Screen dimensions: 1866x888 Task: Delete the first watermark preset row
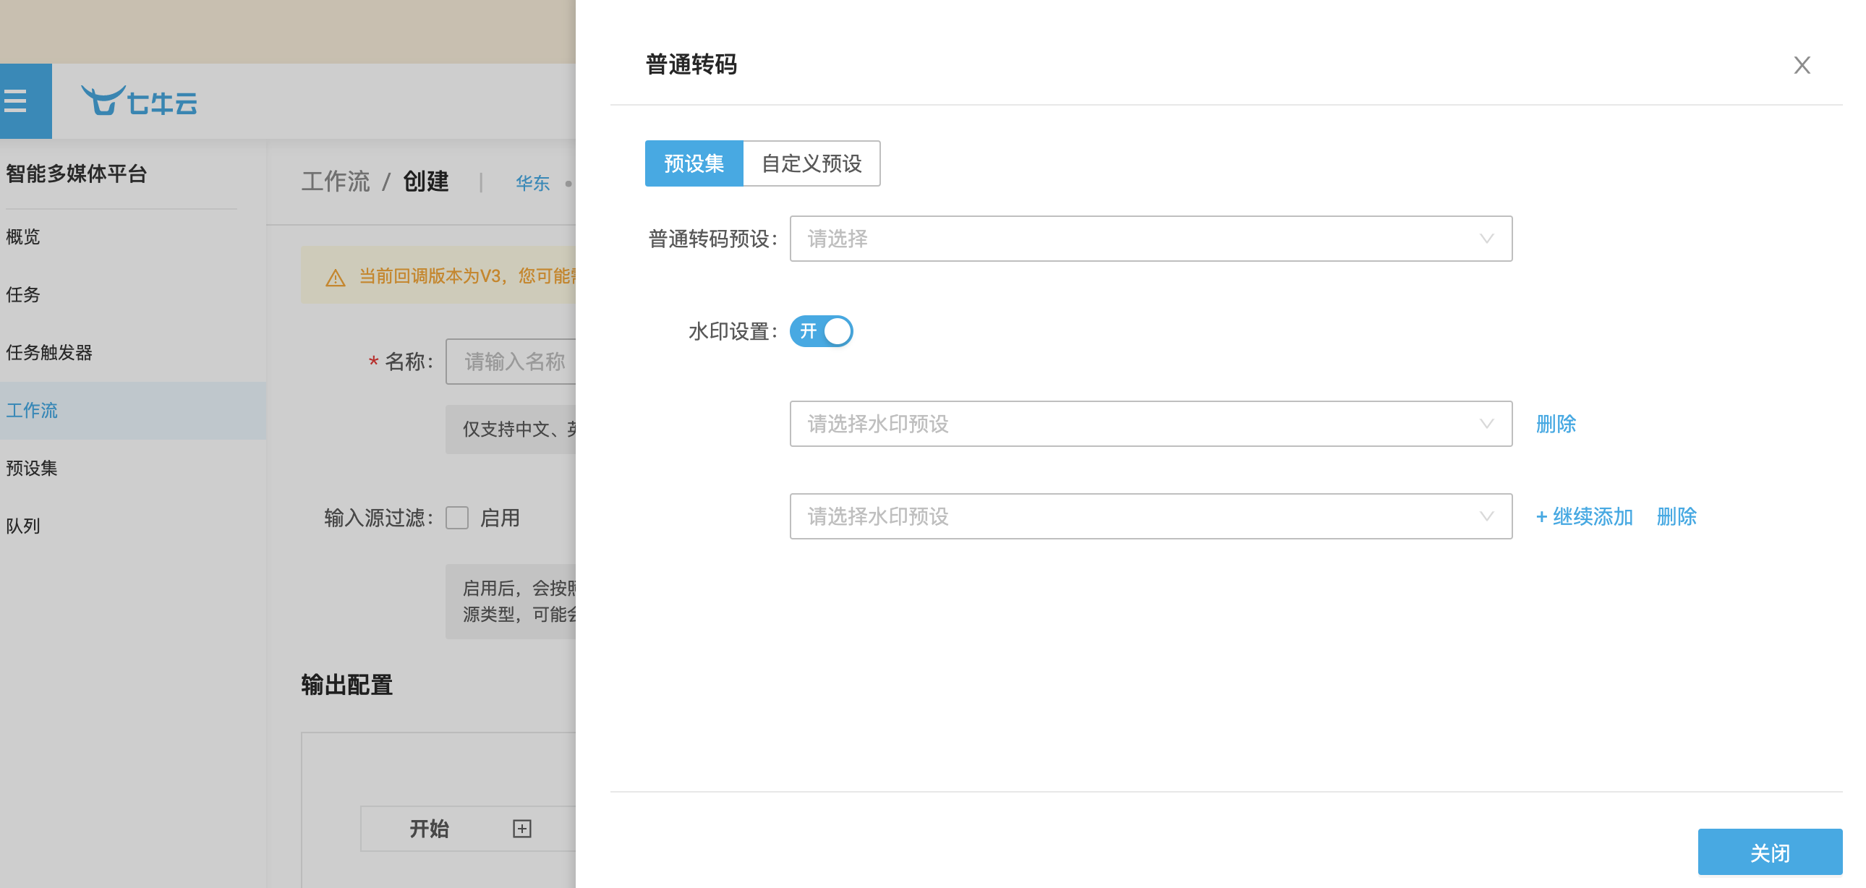(1555, 424)
